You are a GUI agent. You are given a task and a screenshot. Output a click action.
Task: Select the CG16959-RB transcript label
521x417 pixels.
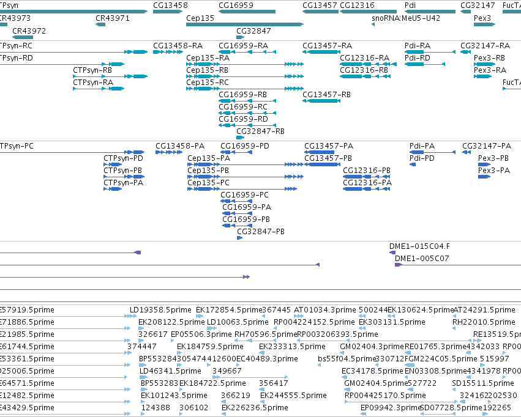click(x=242, y=95)
